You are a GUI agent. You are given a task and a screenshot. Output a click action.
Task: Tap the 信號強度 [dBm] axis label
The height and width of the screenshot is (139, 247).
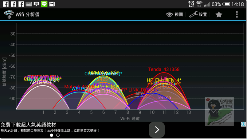pyautogui.click(x=4, y=72)
